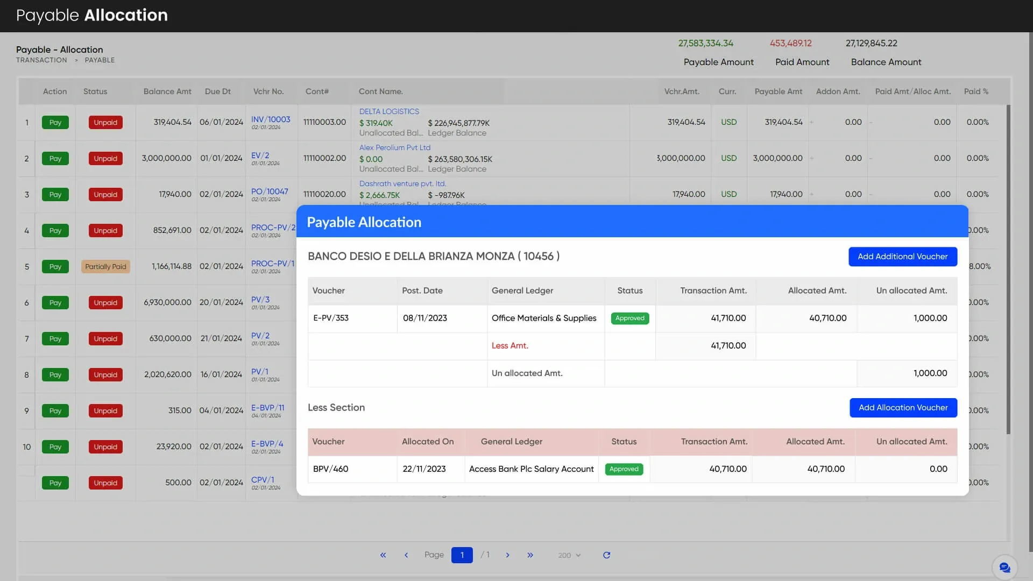
Task: Click next page arrow icon
Action: click(x=507, y=555)
